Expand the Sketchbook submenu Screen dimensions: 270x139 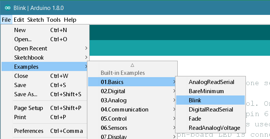click(45, 58)
